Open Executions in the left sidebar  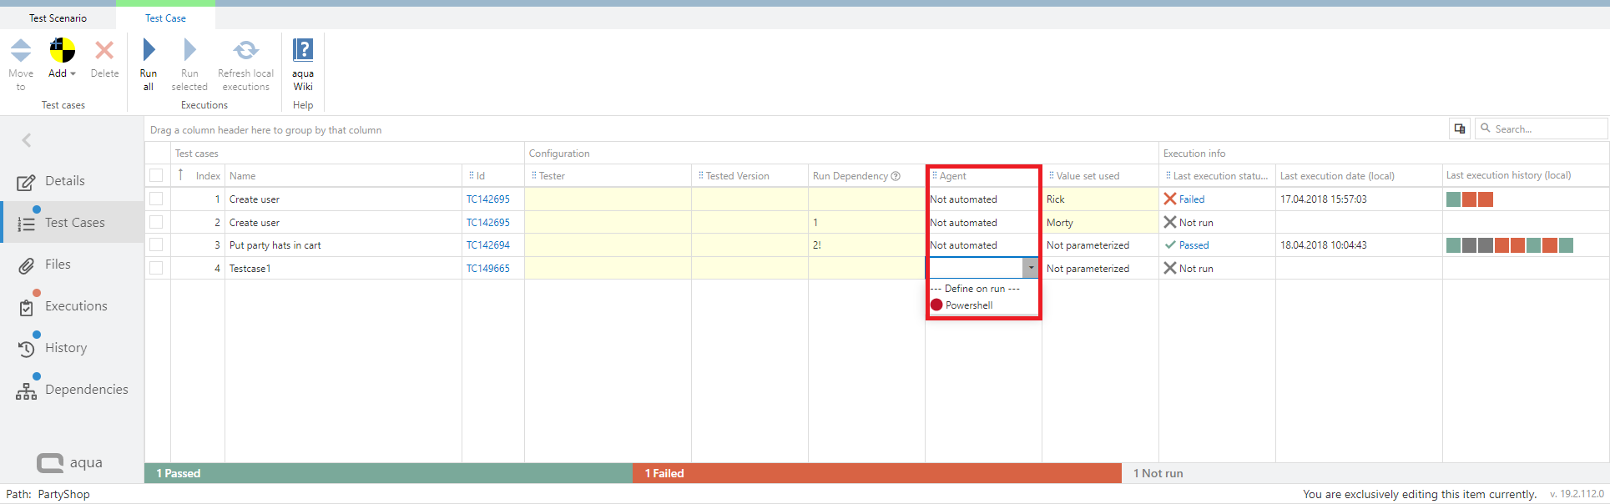pyautogui.click(x=76, y=306)
